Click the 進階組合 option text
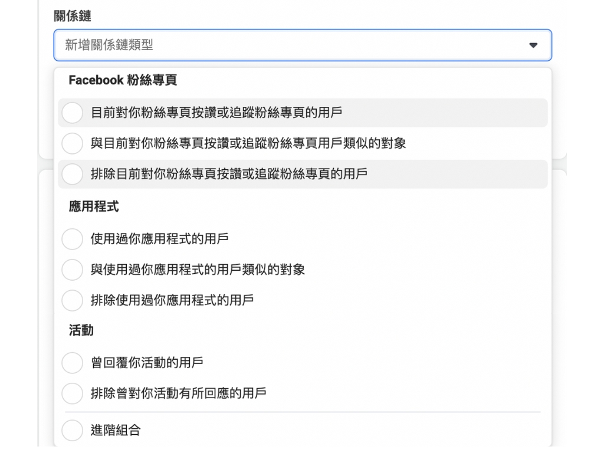This screenshot has width=604, height=453. 116,430
